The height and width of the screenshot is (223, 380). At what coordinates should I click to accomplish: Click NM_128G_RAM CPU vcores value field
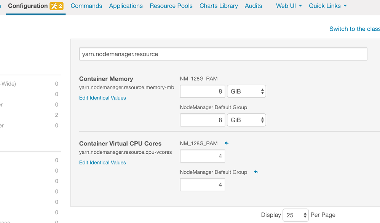coord(202,156)
